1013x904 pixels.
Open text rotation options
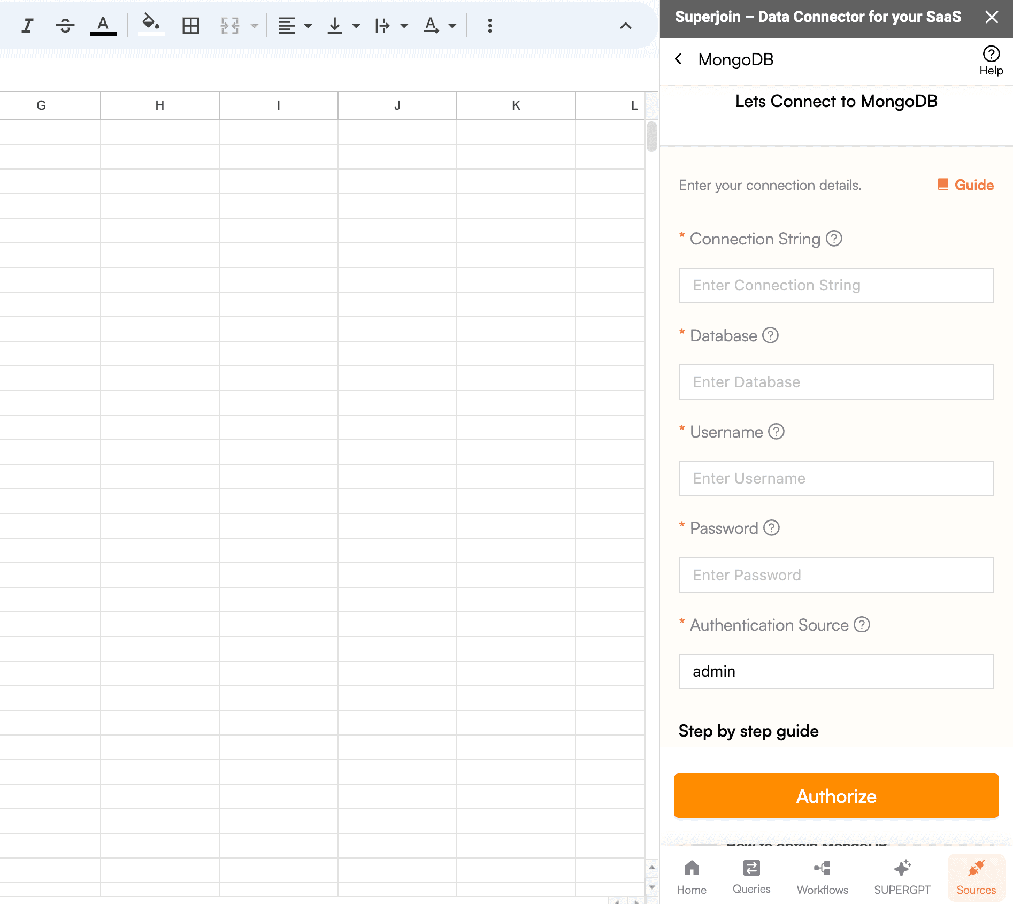pos(431,25)
